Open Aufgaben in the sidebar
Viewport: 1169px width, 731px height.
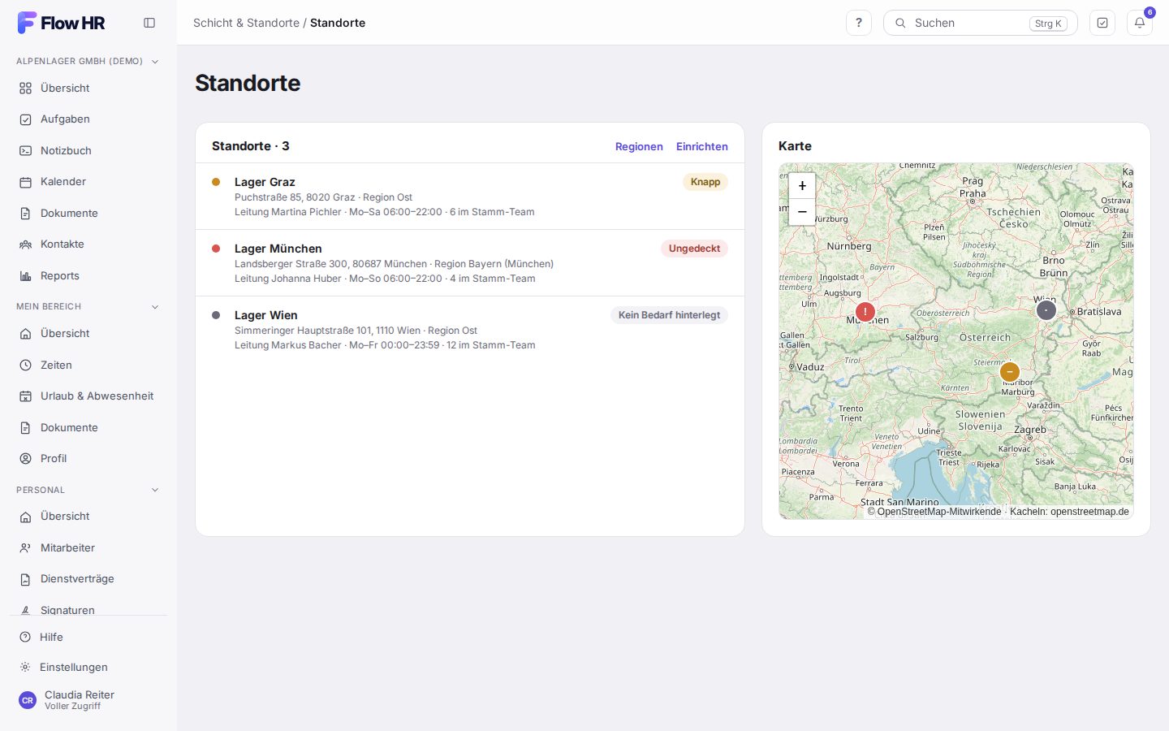88,119
